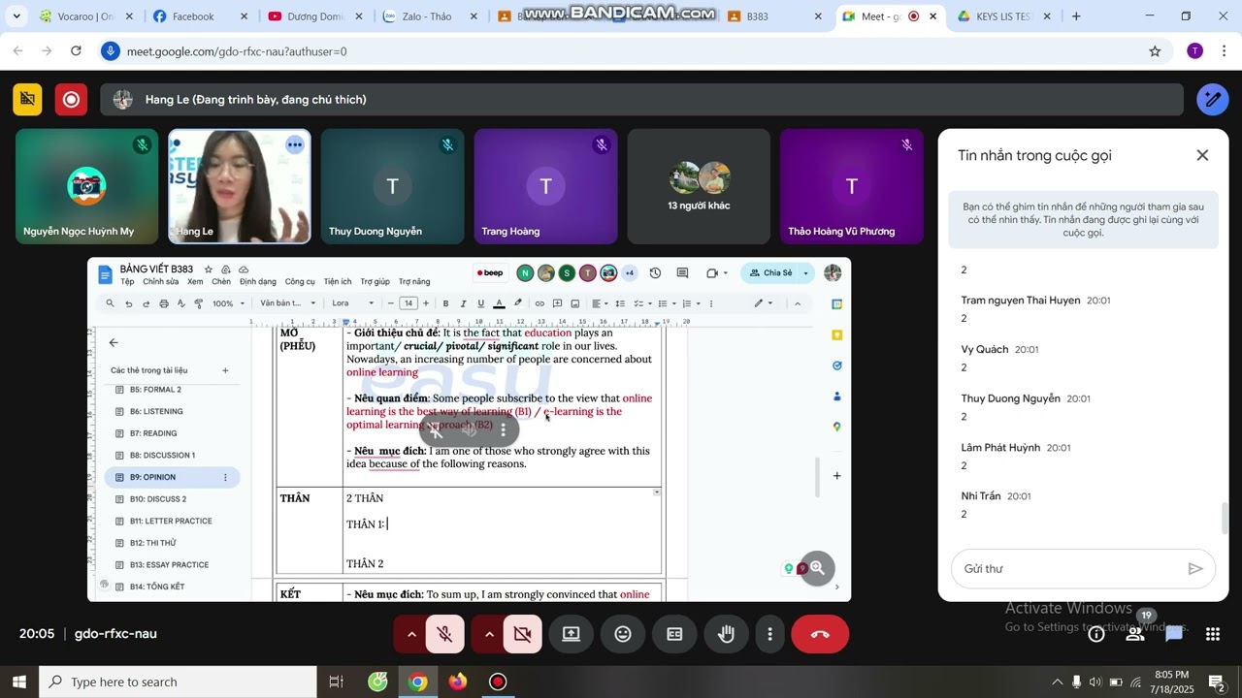
Task: Click the annotation pen button
Action: (x=1213, y=99)
